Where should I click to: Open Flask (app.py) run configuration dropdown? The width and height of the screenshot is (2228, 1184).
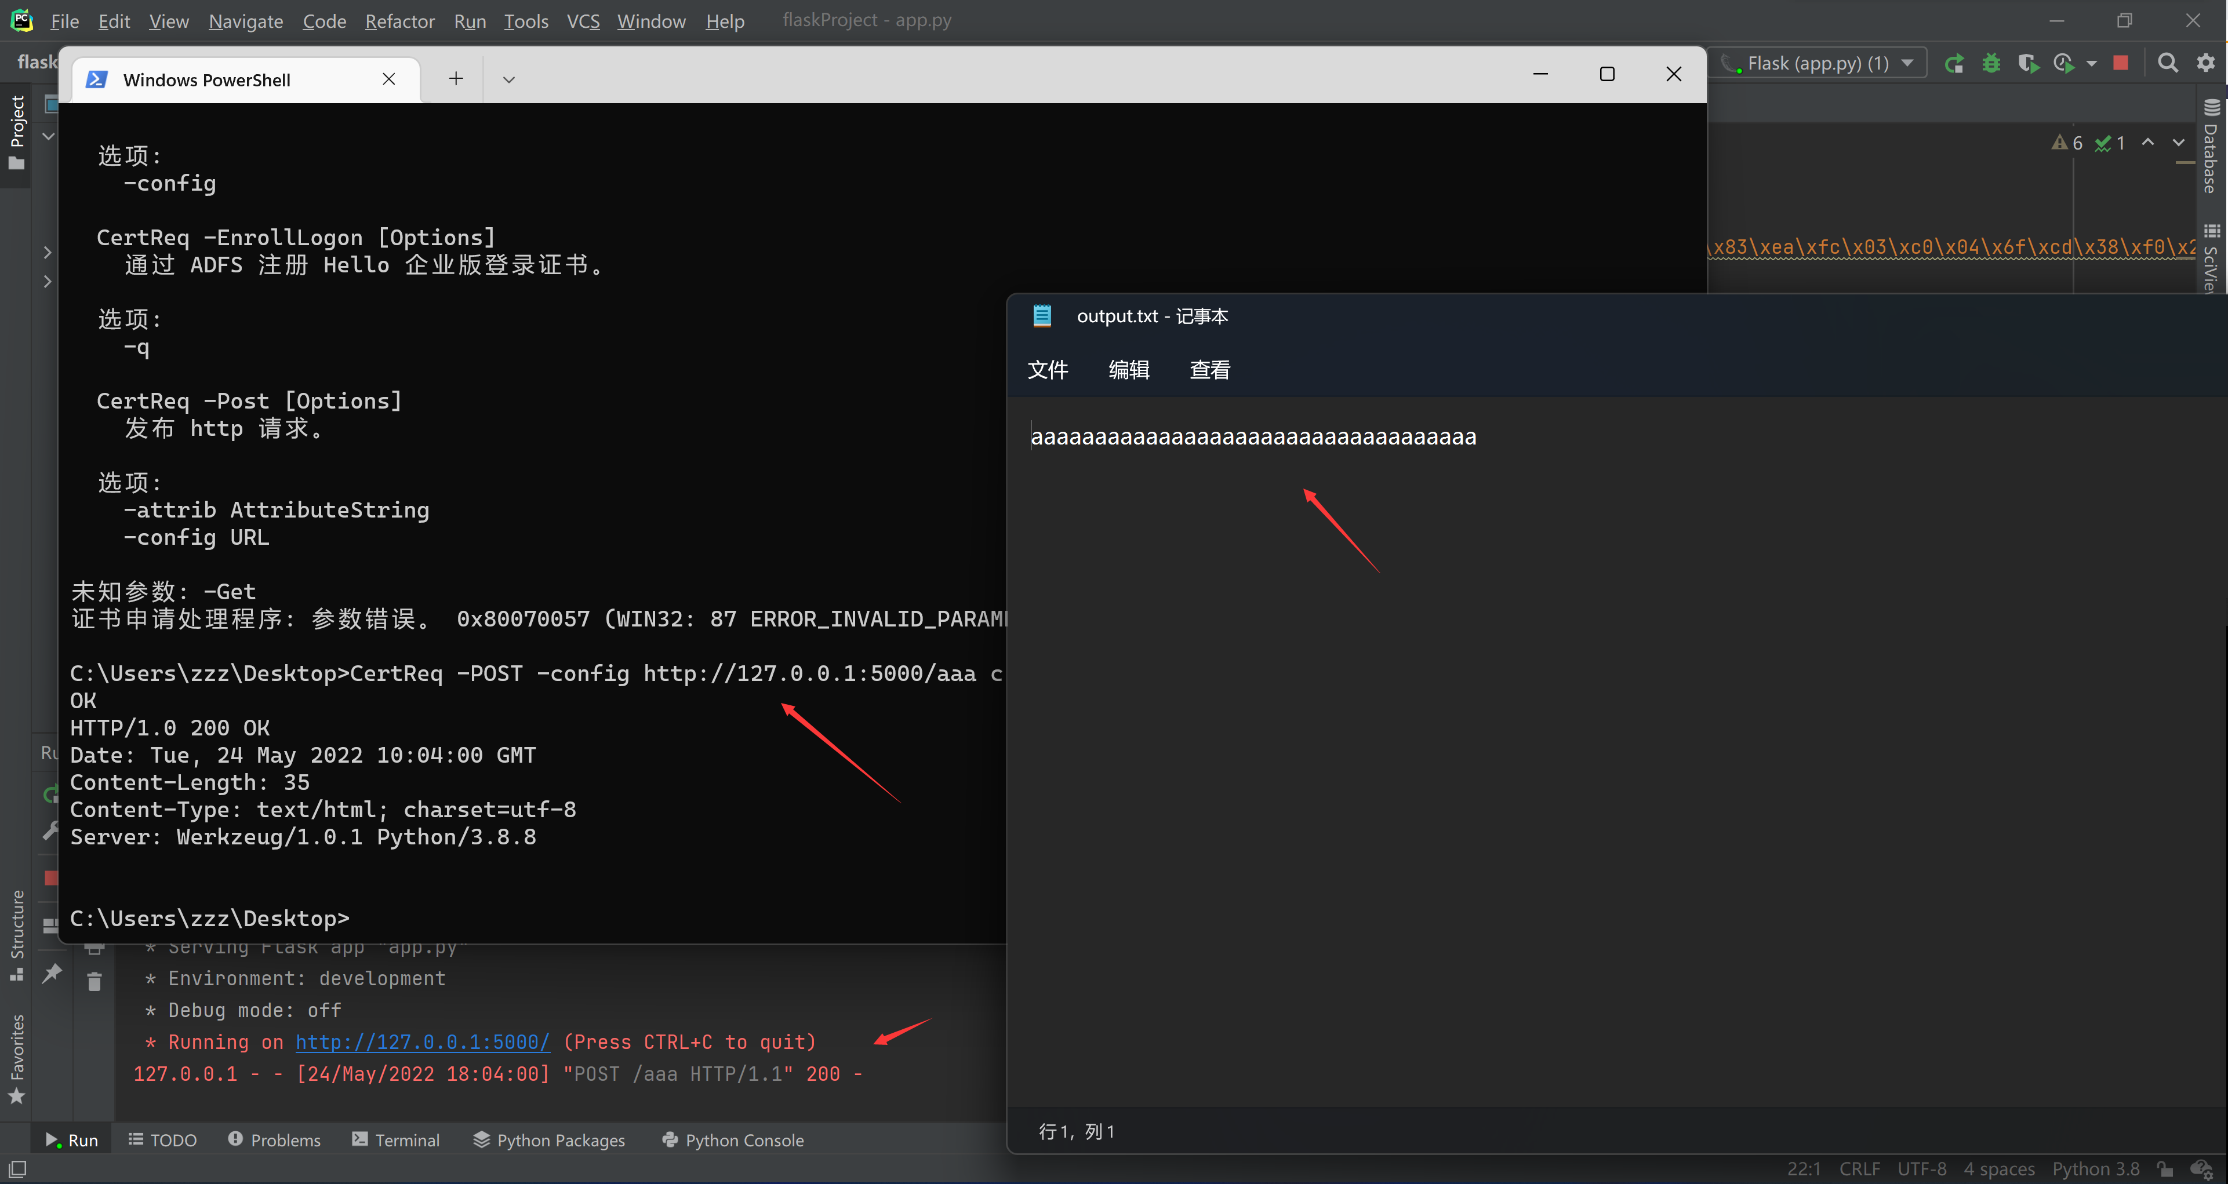[1818, 63]
